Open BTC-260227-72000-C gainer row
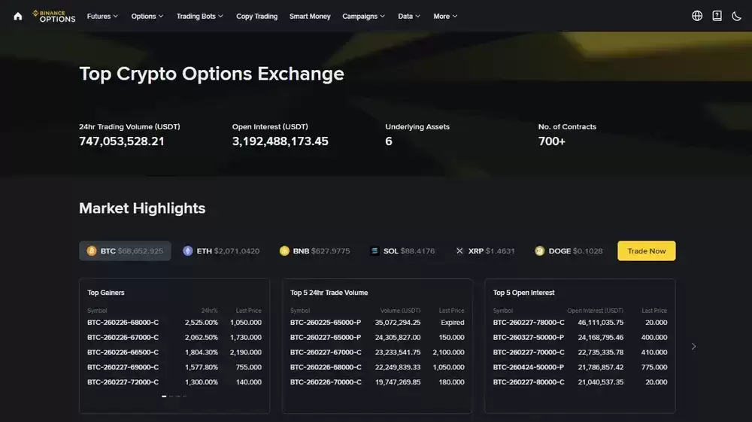This screenshot has height=422, width=752. (174, 381)
